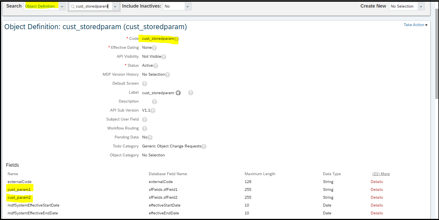Screen dimensions: 439x220
Task: Click the vertical scrollbar on the right
Action: coord(437,54)
